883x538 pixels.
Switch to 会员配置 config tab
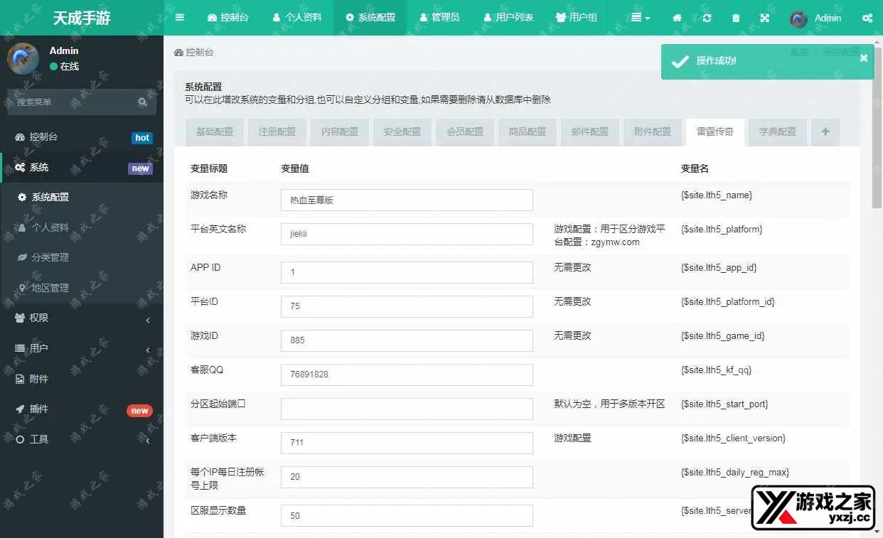tap(465, 132)
